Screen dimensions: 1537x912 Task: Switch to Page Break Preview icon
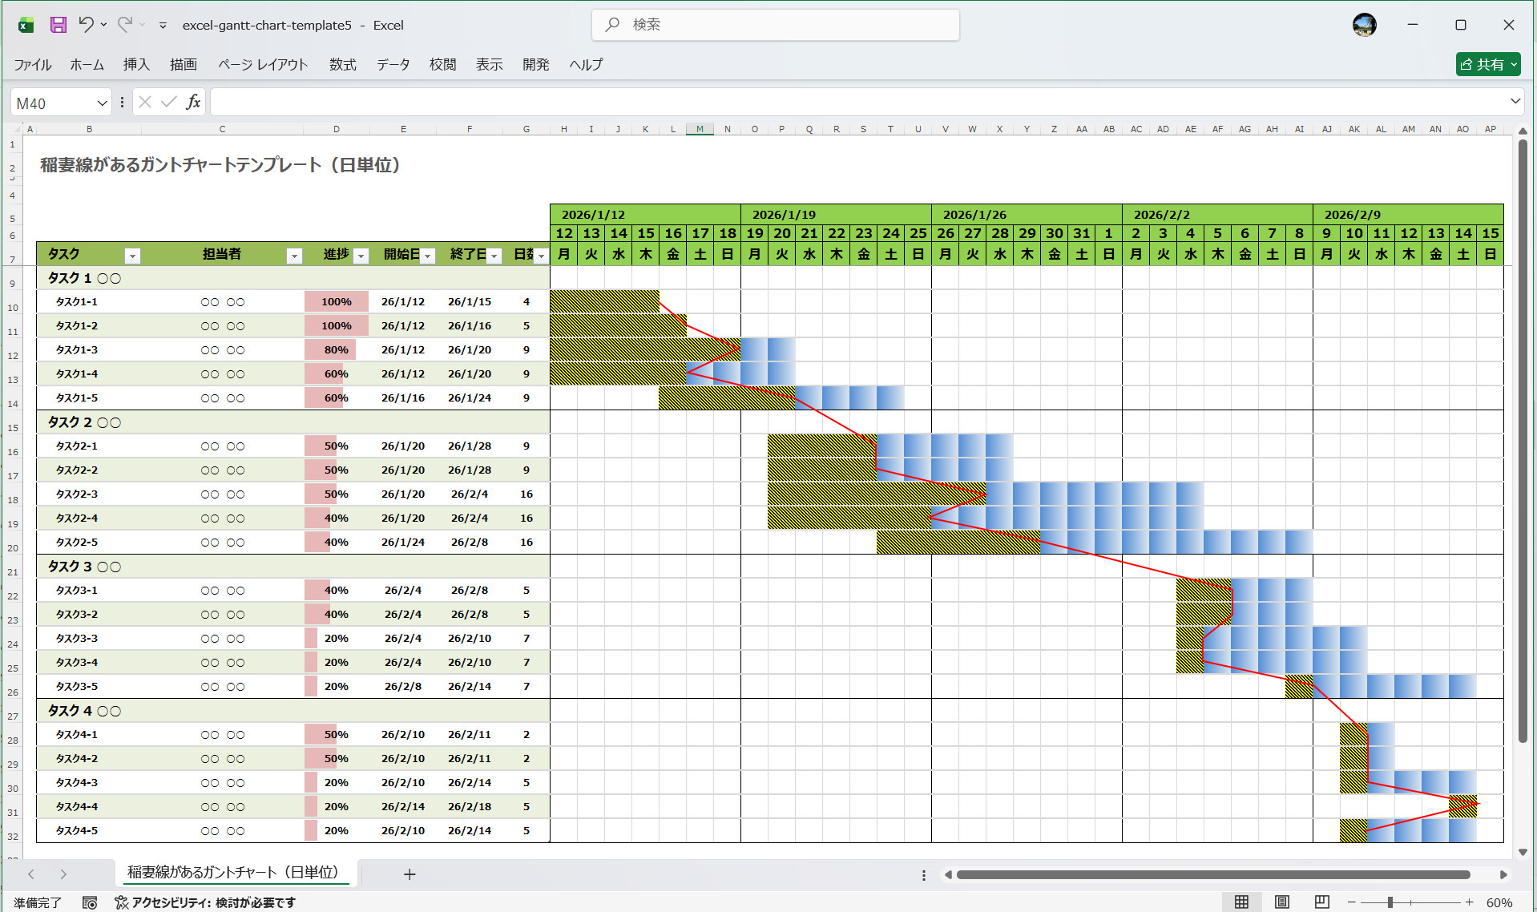click(x=1322, y=902)
